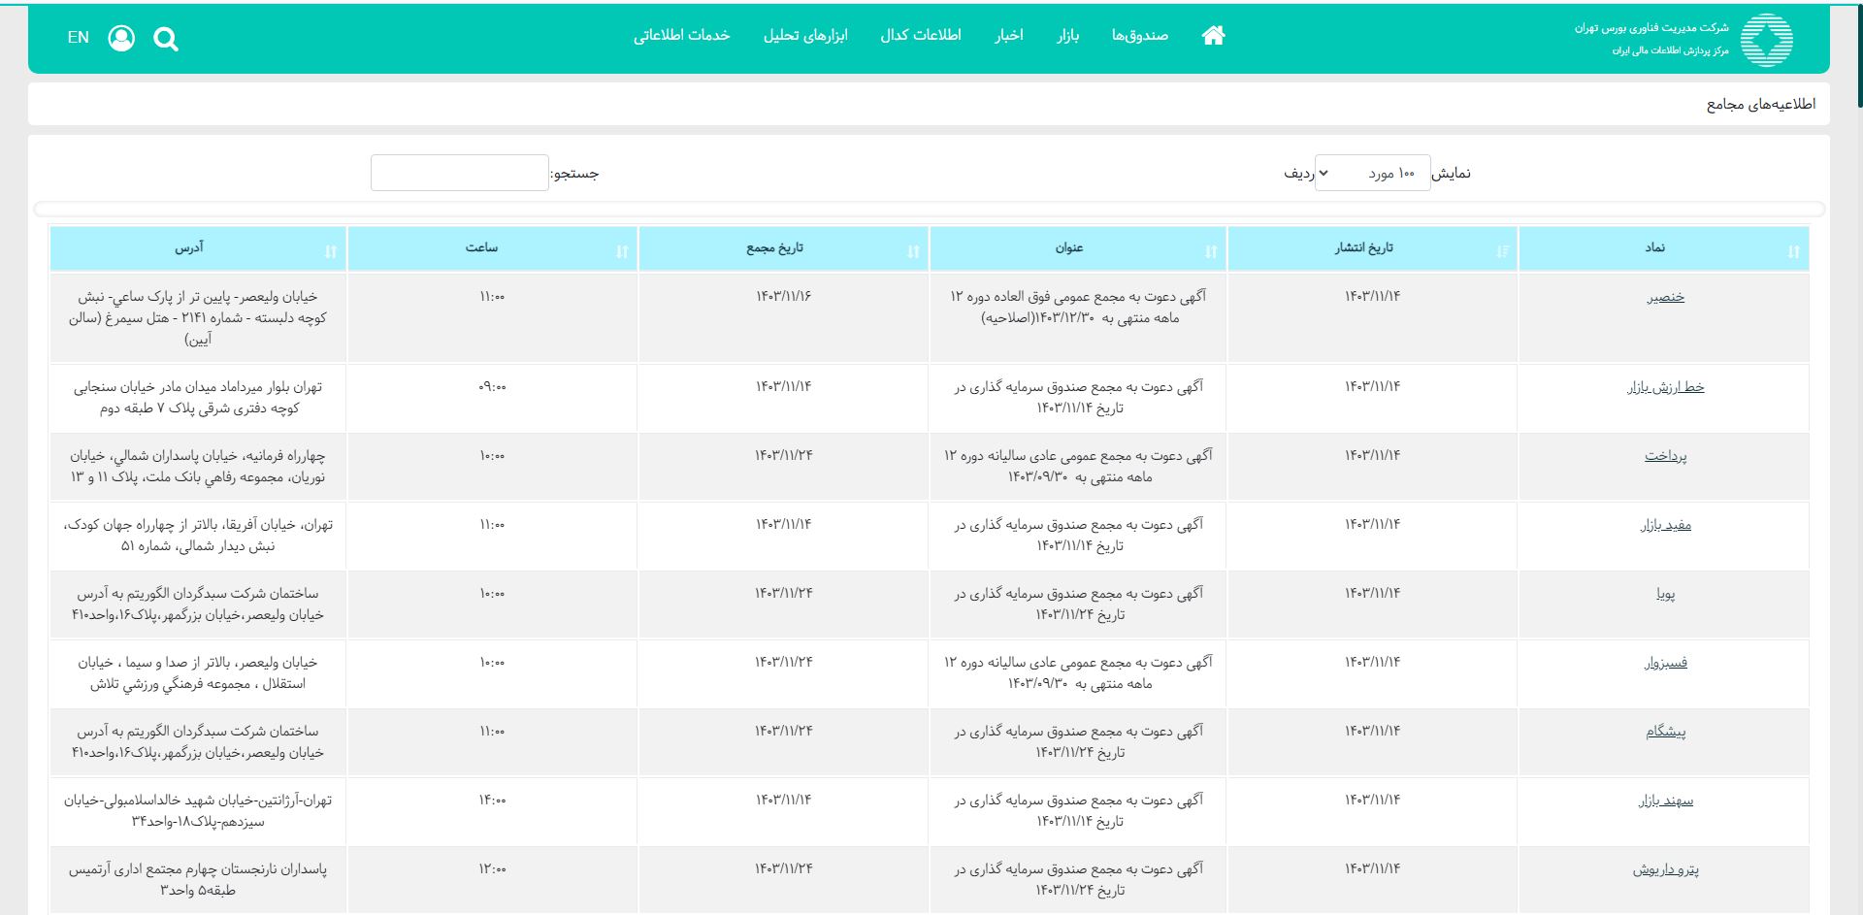Click the تاریخ مجمع column header text
The image size is (1863, 915).
pyautogui.click(x=774, y=248)
